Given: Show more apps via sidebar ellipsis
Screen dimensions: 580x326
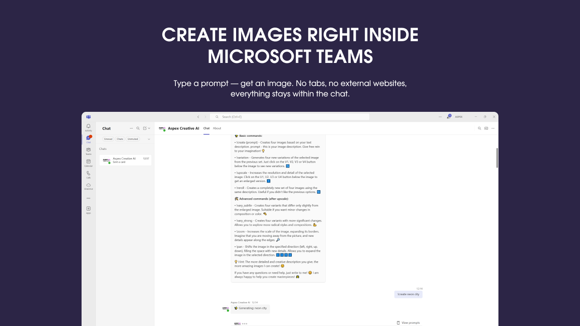Looking at the screenshot, I should click(x=88, y=198).
